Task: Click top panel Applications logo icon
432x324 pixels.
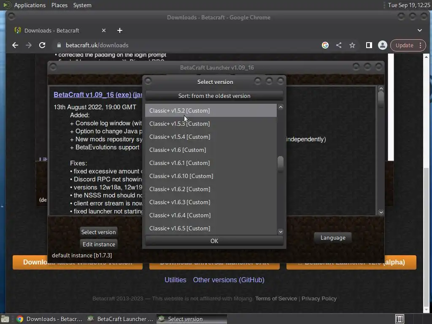Action: tap(7, 5)
